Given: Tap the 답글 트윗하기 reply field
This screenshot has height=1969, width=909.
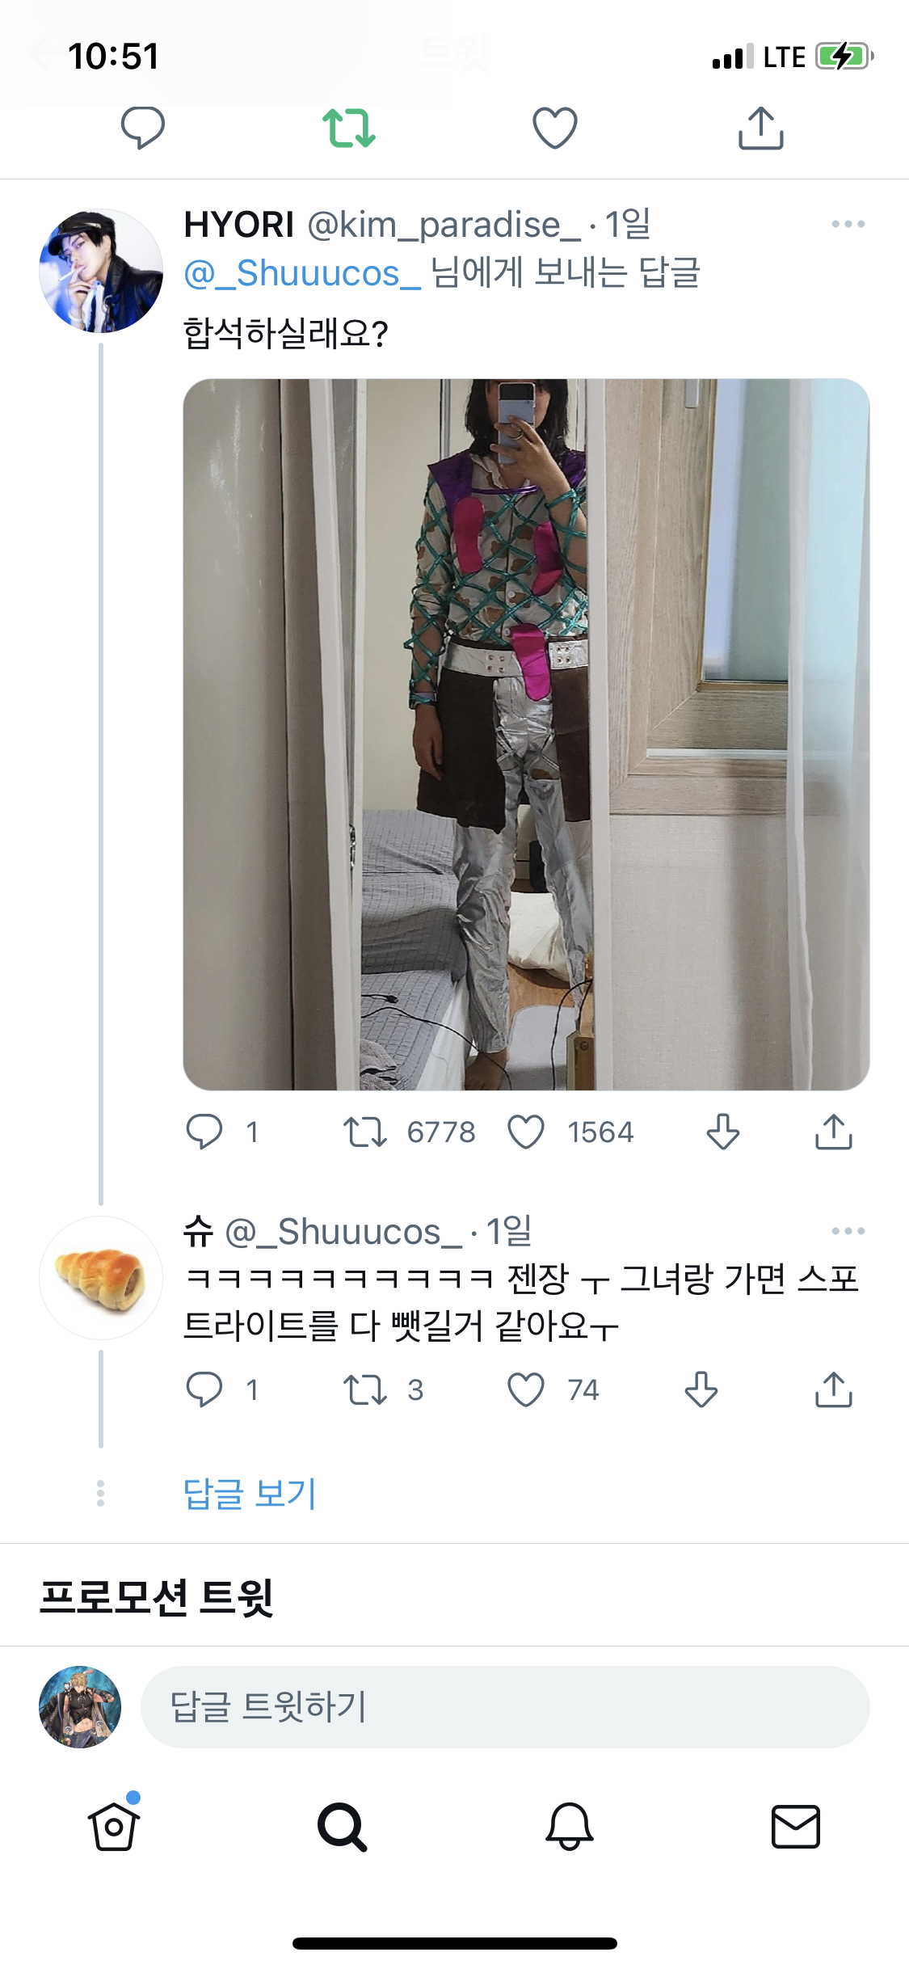Looking at the screenshot, I should [505, 1707].
